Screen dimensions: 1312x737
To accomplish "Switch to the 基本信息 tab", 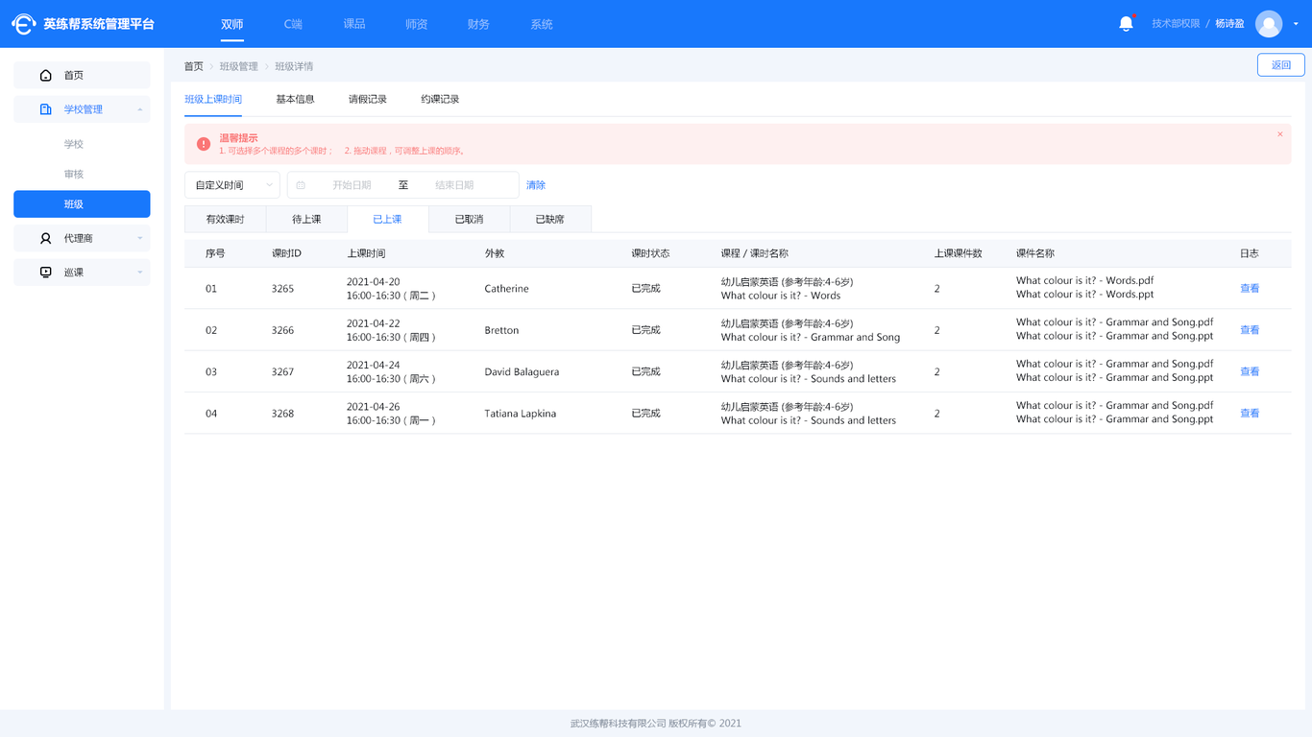I will 295,99.
